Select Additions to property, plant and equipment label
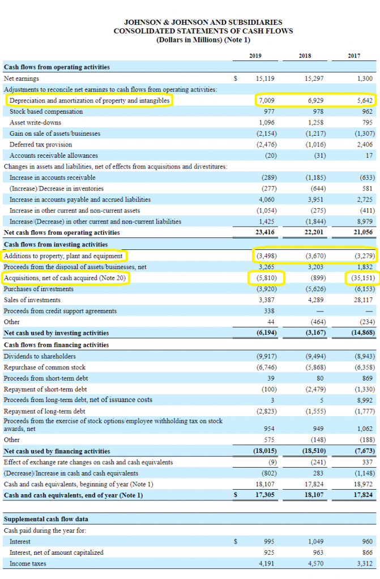380x579 pixels. 63,256
